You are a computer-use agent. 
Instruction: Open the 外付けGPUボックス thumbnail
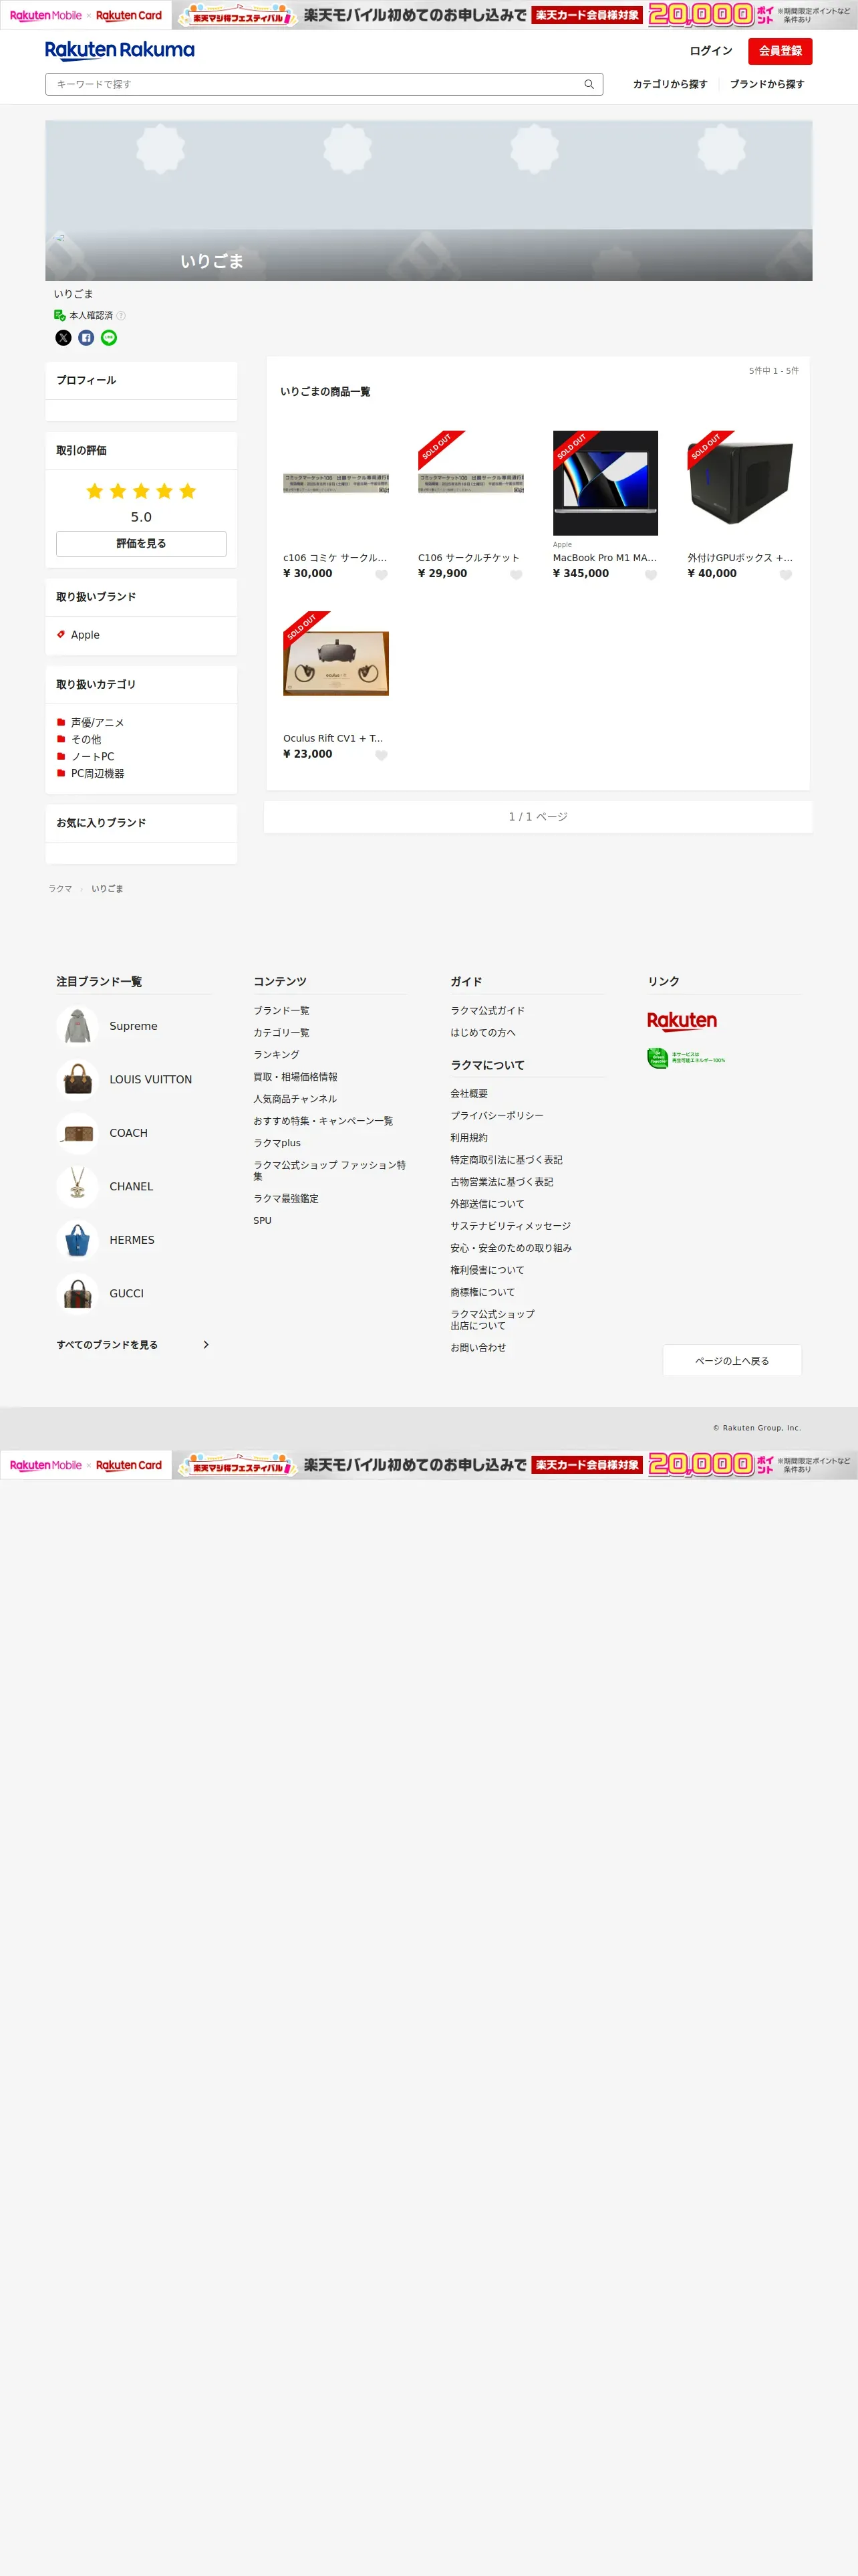(x=740, y=483)
